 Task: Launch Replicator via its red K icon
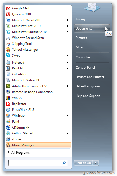pos(8,104)
